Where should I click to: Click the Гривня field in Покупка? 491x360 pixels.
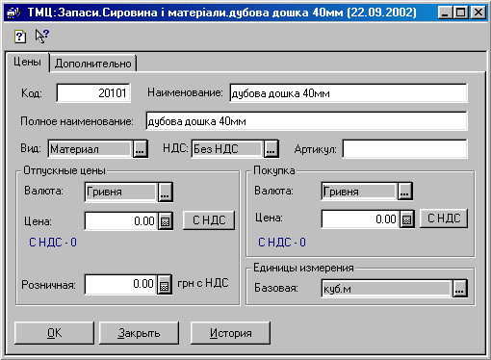(x=359, y=192)
